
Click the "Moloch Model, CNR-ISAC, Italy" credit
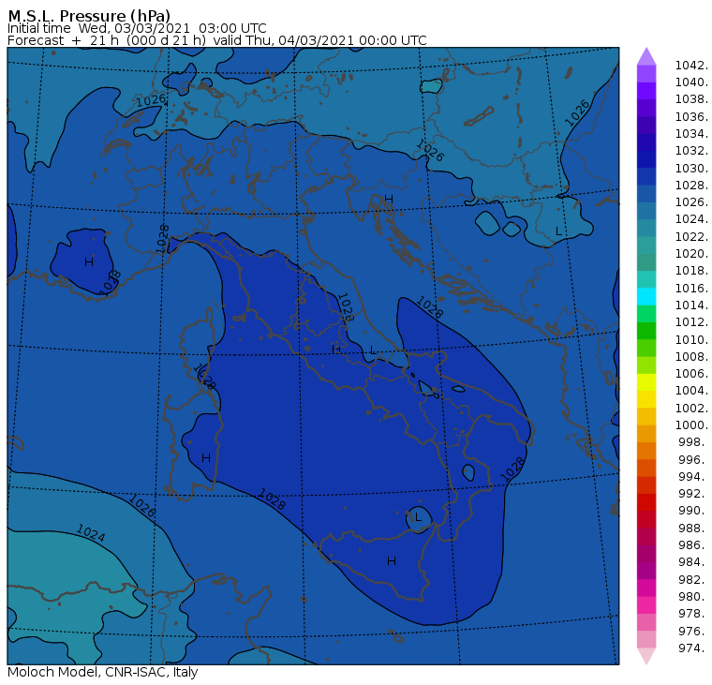coord(103,672)
